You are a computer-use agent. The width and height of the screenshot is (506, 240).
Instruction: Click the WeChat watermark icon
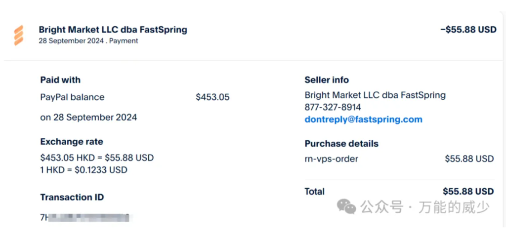click(346, 206)
